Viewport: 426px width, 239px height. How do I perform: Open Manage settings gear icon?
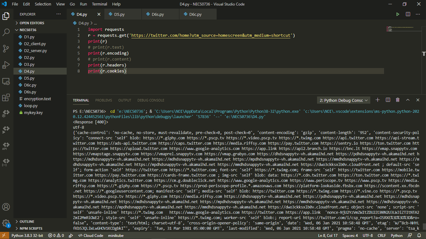[6, 223]
